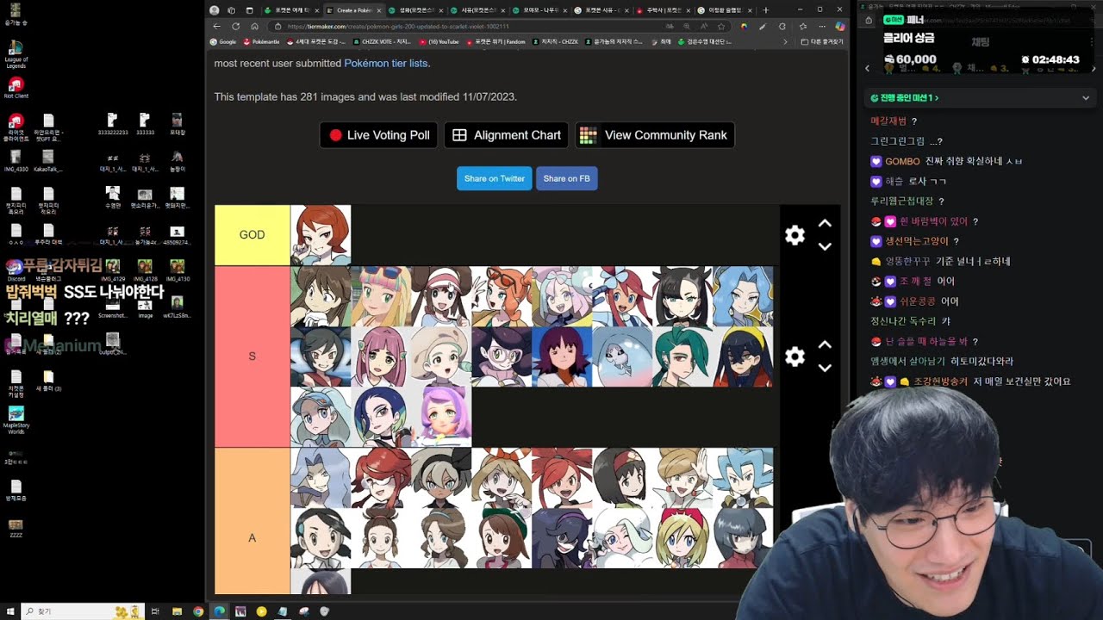Open File Explorer from the taskbar
The height and width of the screenshot is (620, 1103).
click(x=176, y=611)
